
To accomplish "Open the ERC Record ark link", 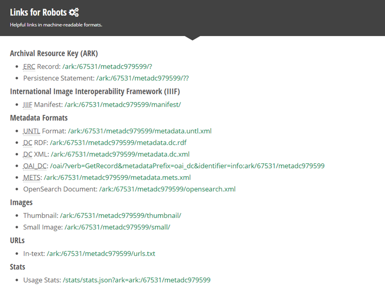I will pyautogui.click(x=110, y=66).
